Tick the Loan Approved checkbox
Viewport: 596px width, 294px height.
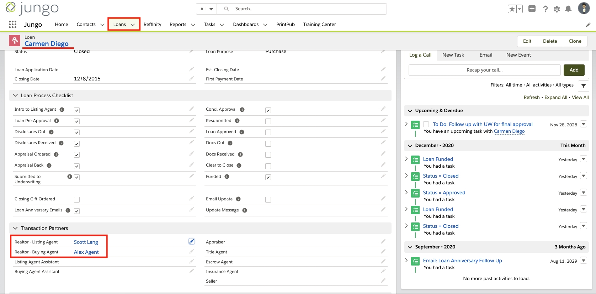point(268,132)
